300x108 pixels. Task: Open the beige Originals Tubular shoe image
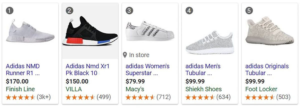pos(269,32)
